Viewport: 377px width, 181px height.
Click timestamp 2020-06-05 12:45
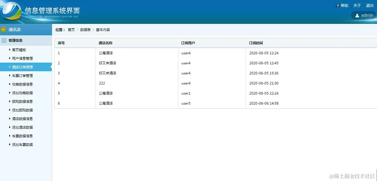(264, 63)
